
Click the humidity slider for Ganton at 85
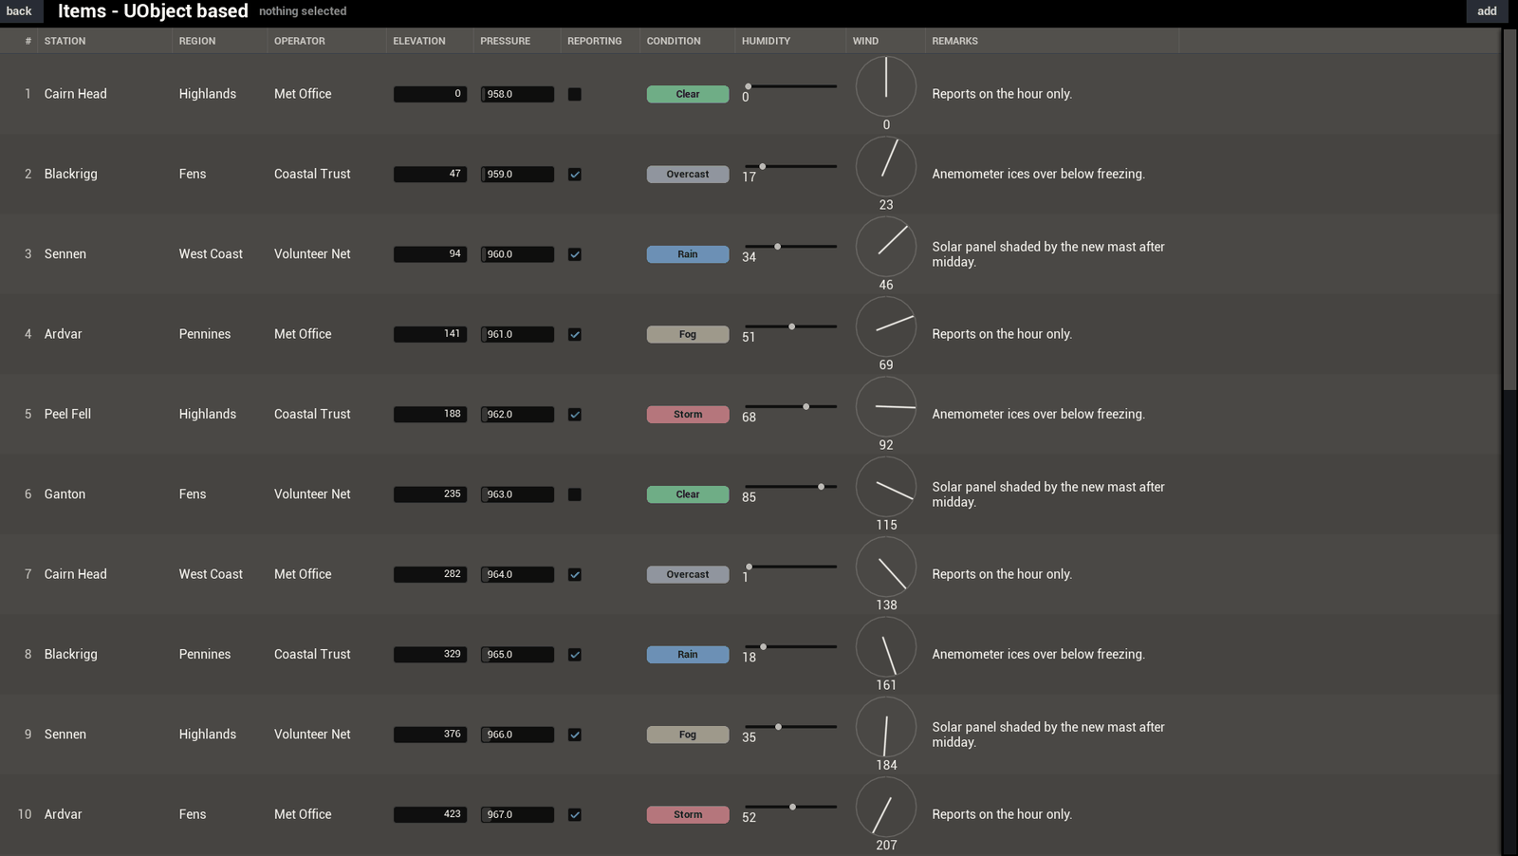coord(790,487)
